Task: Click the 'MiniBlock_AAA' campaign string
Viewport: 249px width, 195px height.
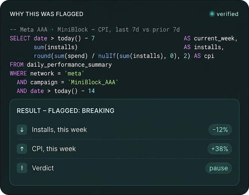Action: point(93,82)
